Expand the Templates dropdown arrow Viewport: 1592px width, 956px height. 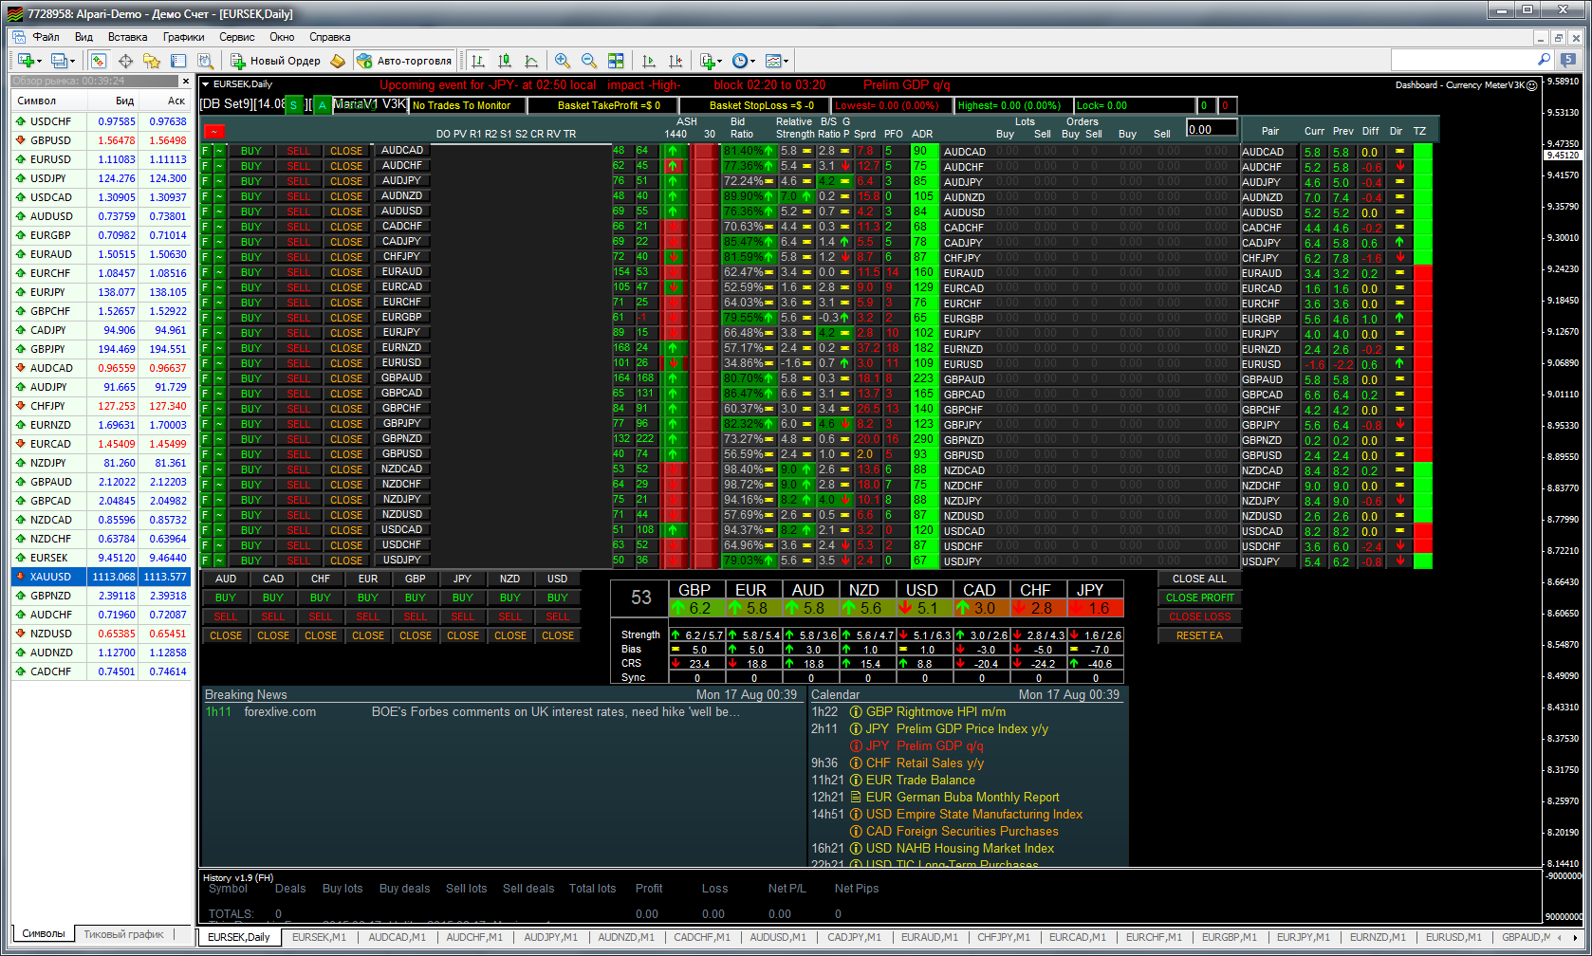tap(787, 61)
